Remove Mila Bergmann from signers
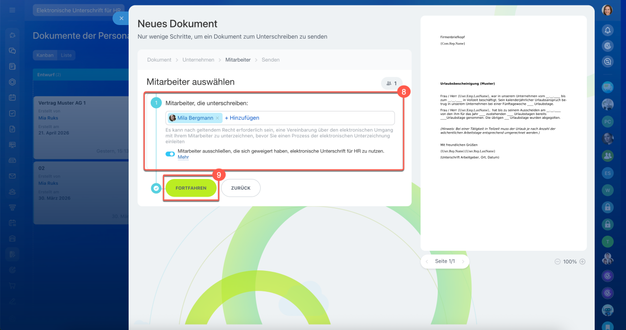The height and width of the screenshot is (330, 626). click(x=218, y=118)
